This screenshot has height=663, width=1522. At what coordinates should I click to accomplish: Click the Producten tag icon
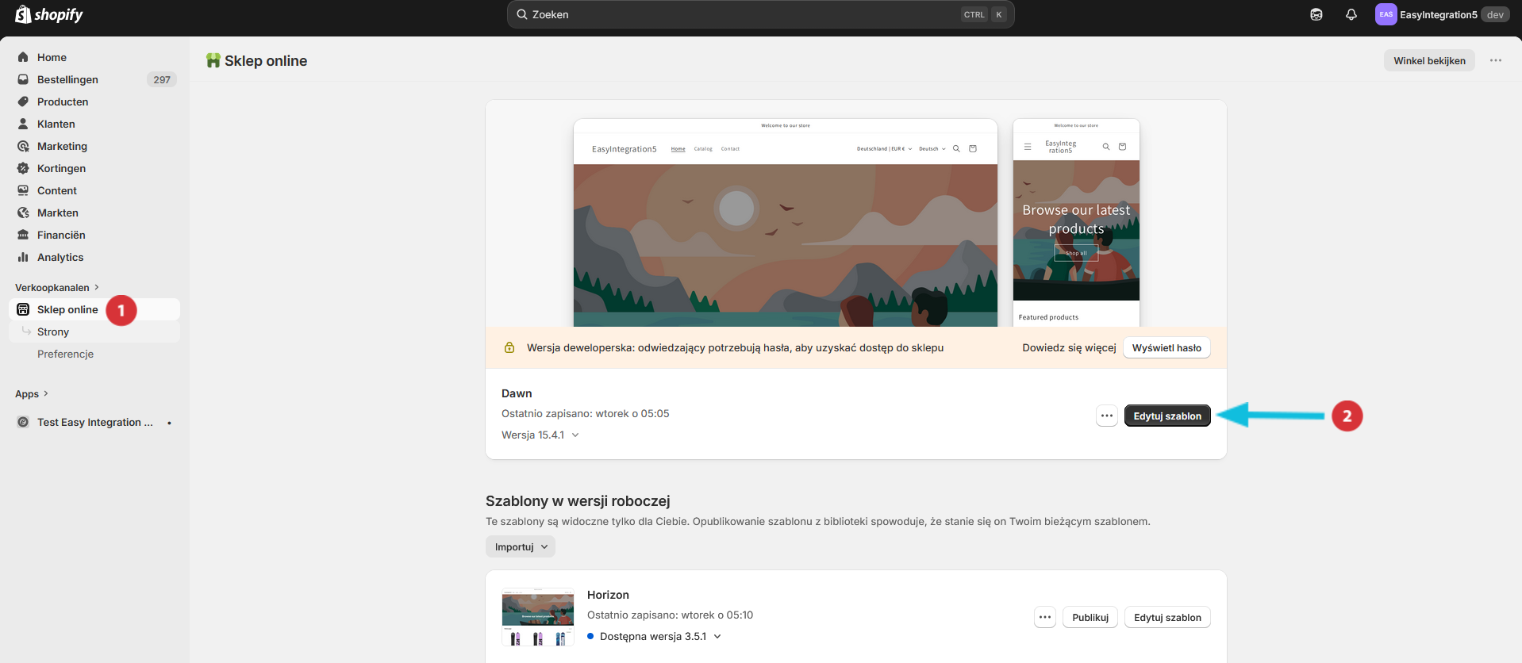[23, 102]
